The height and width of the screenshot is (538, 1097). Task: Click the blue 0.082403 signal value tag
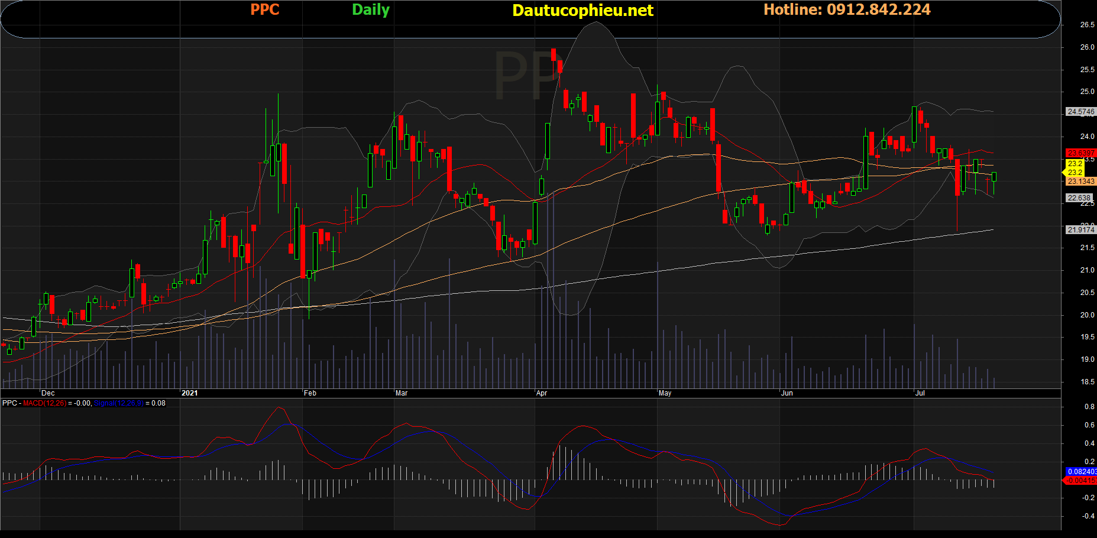pyautogui.click(x=1080, y=472)
